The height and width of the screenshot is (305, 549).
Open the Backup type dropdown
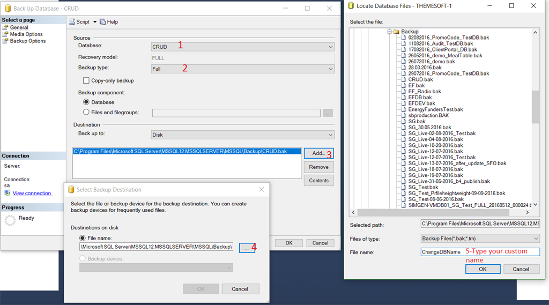(243, 69)
